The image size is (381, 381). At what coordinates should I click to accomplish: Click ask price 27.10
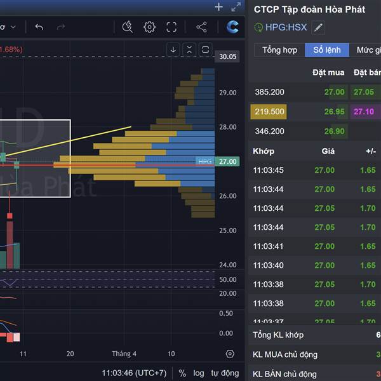(364, 112)
